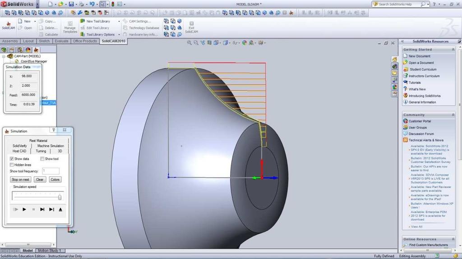Click the Select cursor tool icon
Viewport: 462px width, 259px height.
pos(102,4)
